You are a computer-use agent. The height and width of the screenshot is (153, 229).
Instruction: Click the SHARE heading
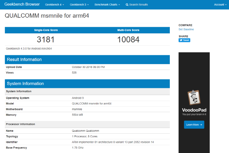(x=183, y=36)
